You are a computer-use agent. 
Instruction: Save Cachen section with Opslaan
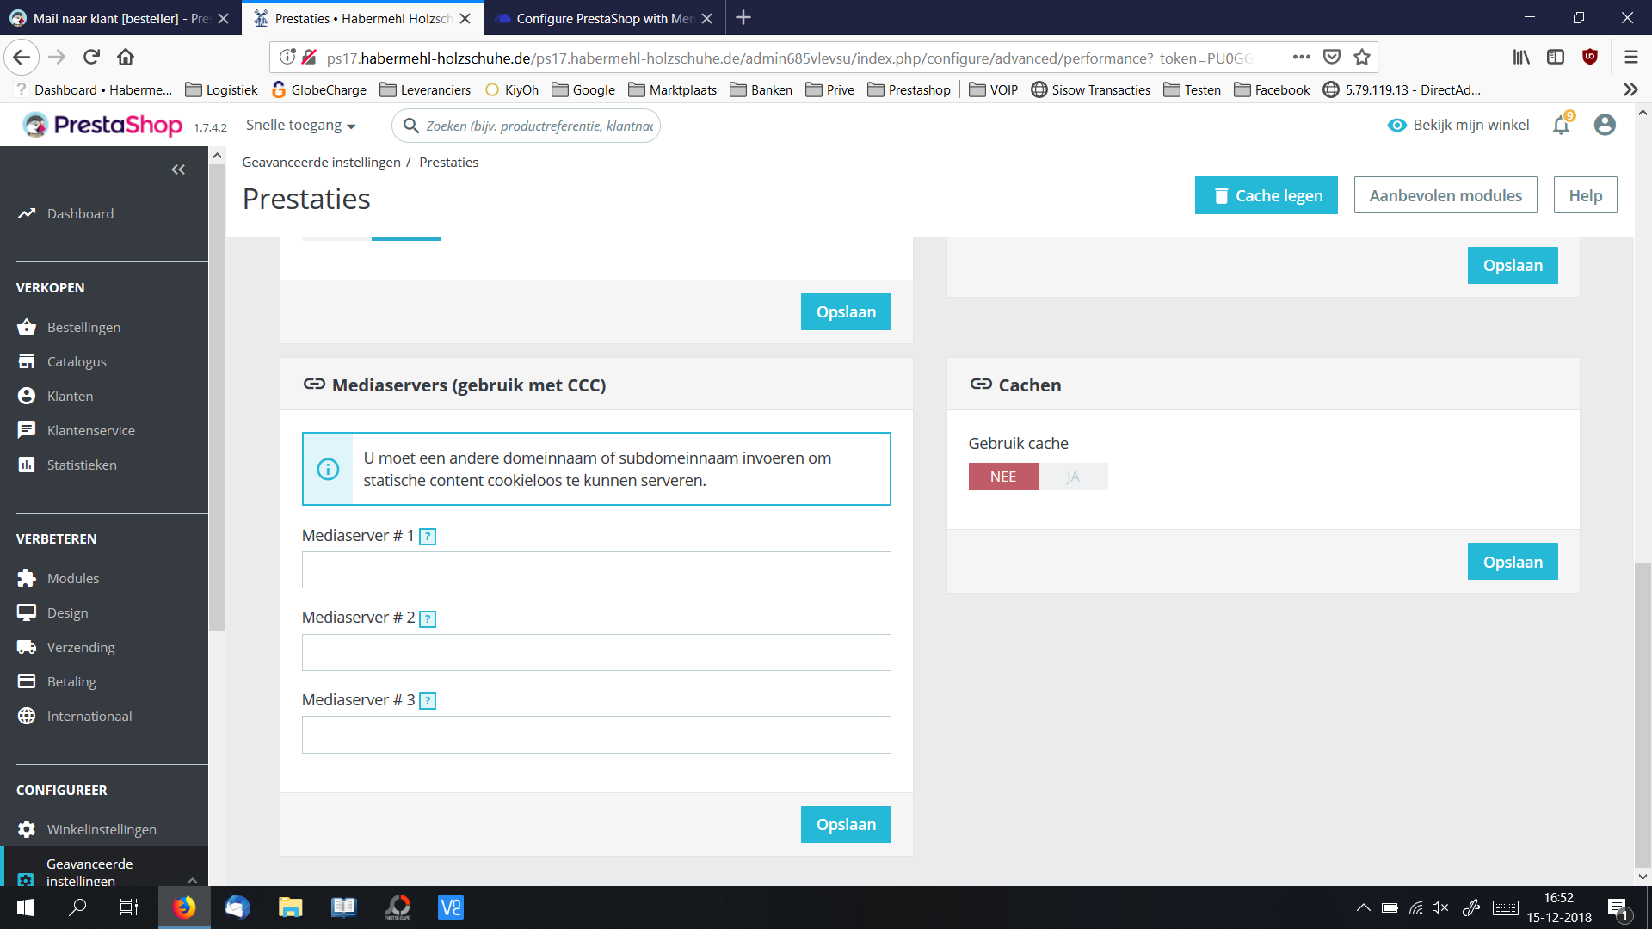1512,562
